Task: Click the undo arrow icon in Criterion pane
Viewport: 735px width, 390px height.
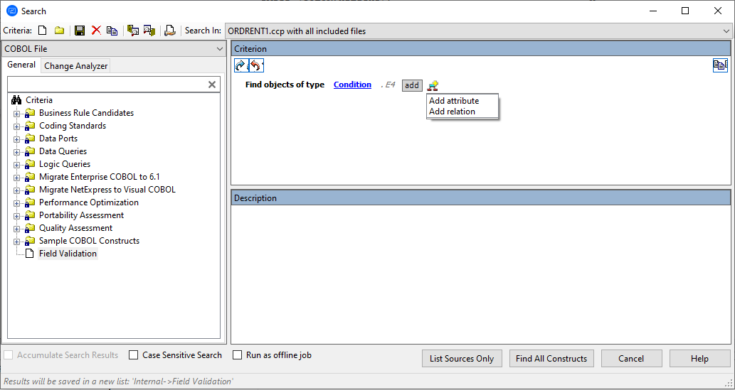Action: 256,65
